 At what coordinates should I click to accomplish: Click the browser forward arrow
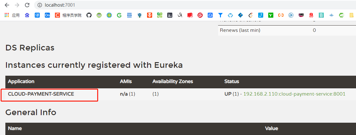click(x=17, y=5)
